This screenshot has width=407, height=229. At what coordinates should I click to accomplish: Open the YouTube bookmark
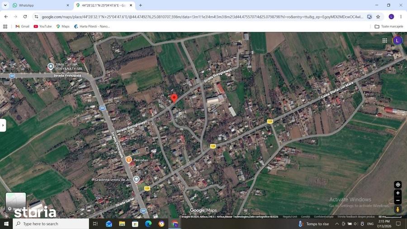tap(43, 26)
